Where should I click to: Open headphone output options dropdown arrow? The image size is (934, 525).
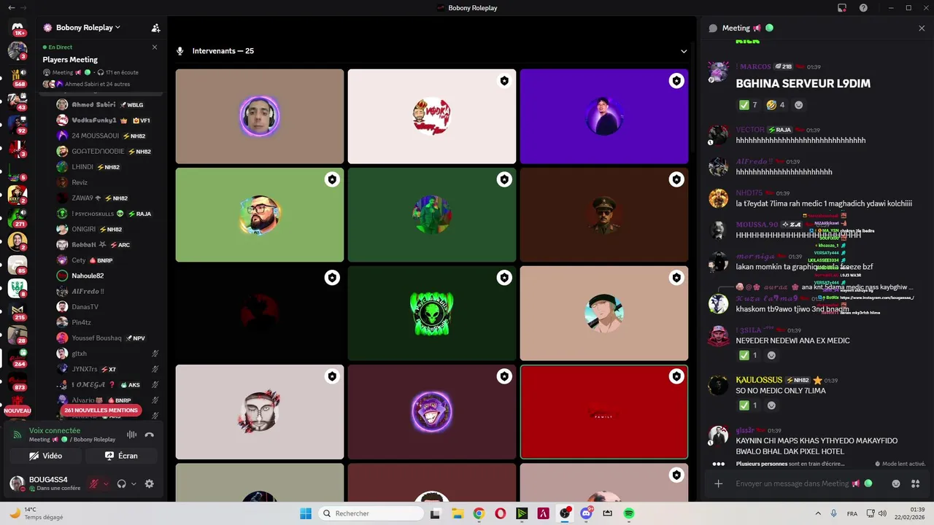coord(134,483)
